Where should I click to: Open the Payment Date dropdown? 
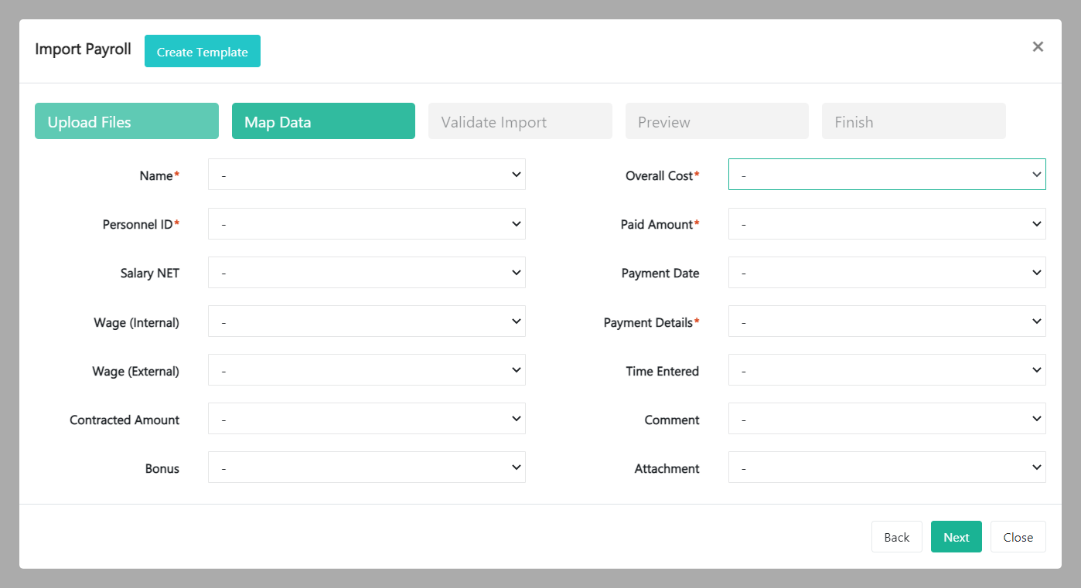pos(886,272)
